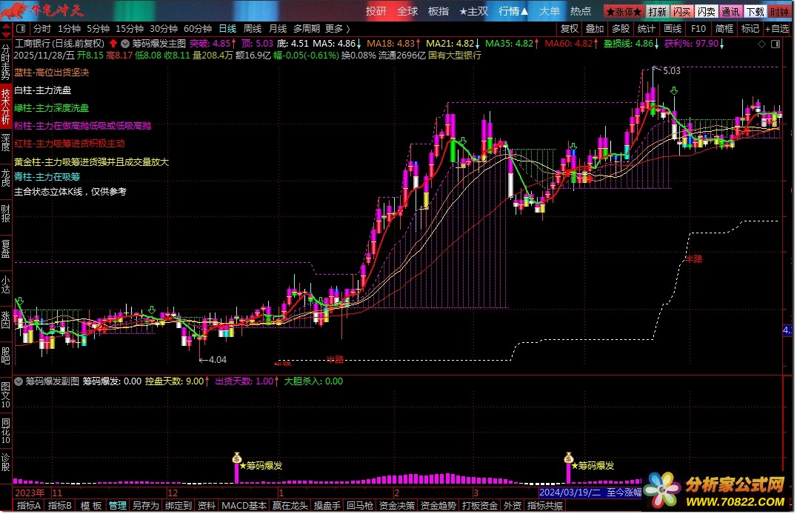Open MACD基本 indicator at bottom bar
Image resolution: width=797 pixels, height=514 pixels.
pyautogui.click(x=244, y=506)
